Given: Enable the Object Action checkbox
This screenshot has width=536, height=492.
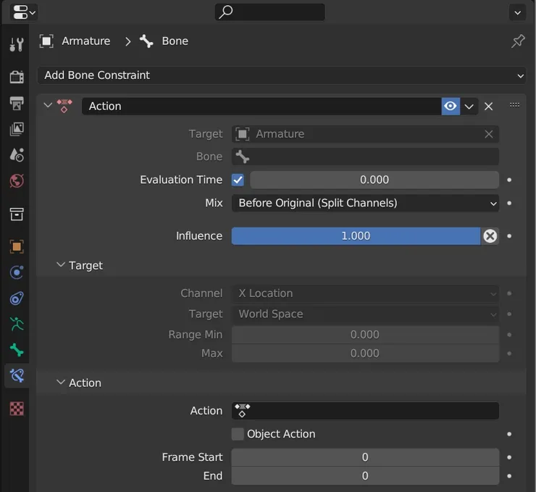Looking at the screenshot, I should pos(238,434).
